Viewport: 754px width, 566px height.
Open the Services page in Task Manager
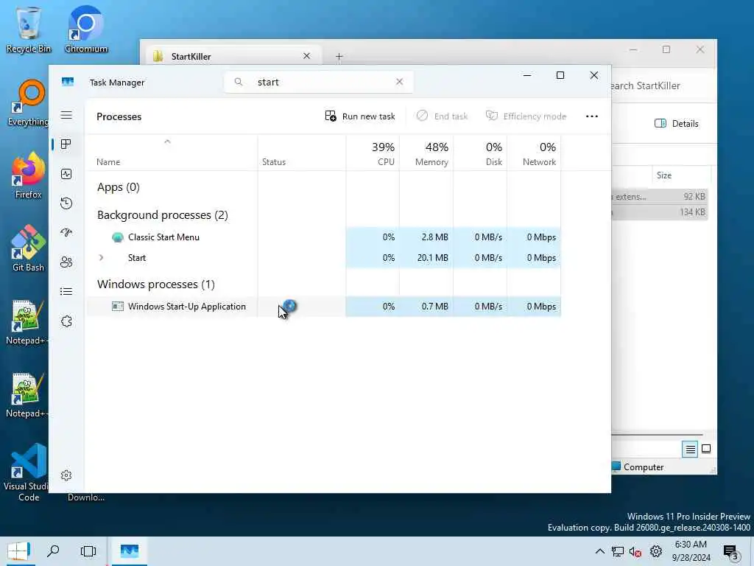coord(66,321)
